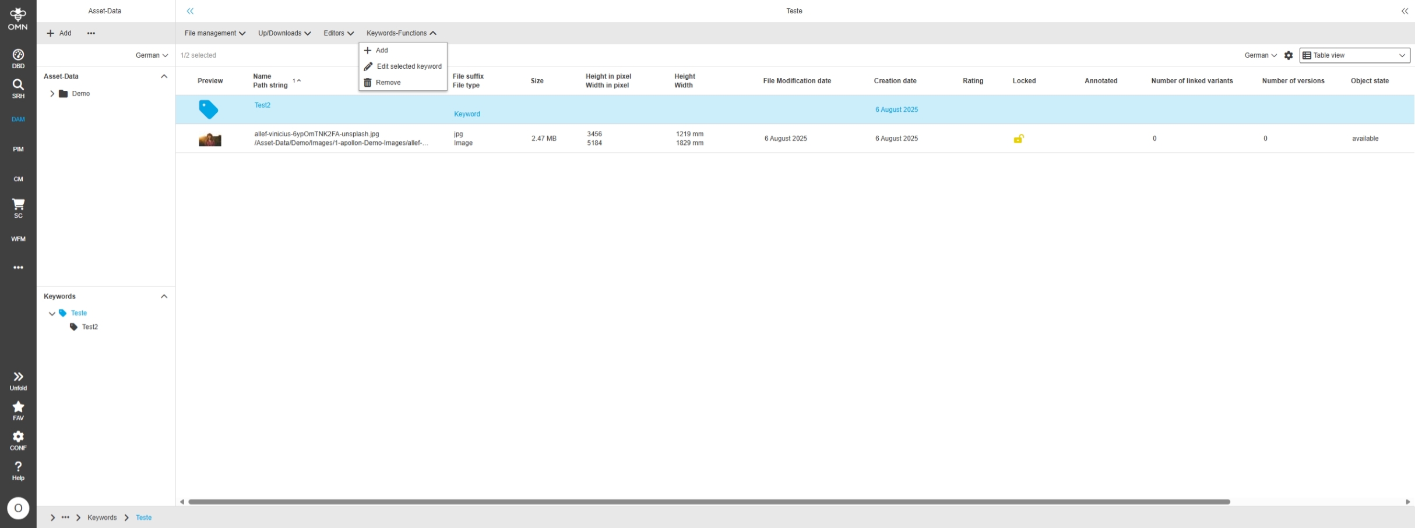Image resolution: width=1415 pixels, height=528 pixels.
Task: Click the Teste keyword tag icon
Action: tap(63, 313)
